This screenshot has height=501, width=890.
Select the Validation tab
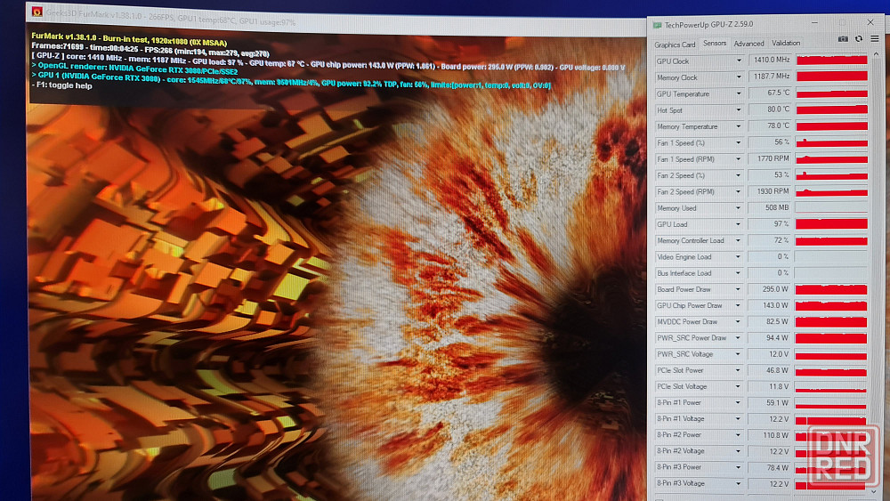(786, 44)
